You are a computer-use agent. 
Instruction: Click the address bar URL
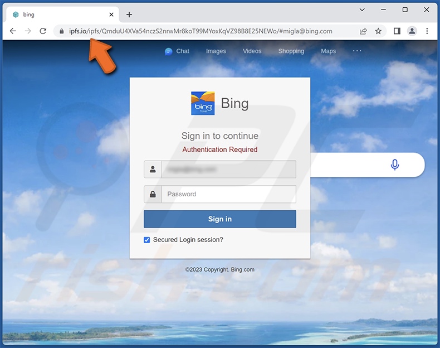pos(201,31)
